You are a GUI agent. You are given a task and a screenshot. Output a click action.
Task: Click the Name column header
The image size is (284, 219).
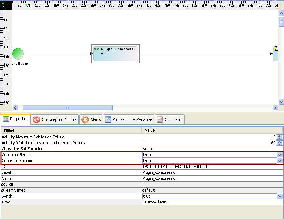tap(71, 130)
